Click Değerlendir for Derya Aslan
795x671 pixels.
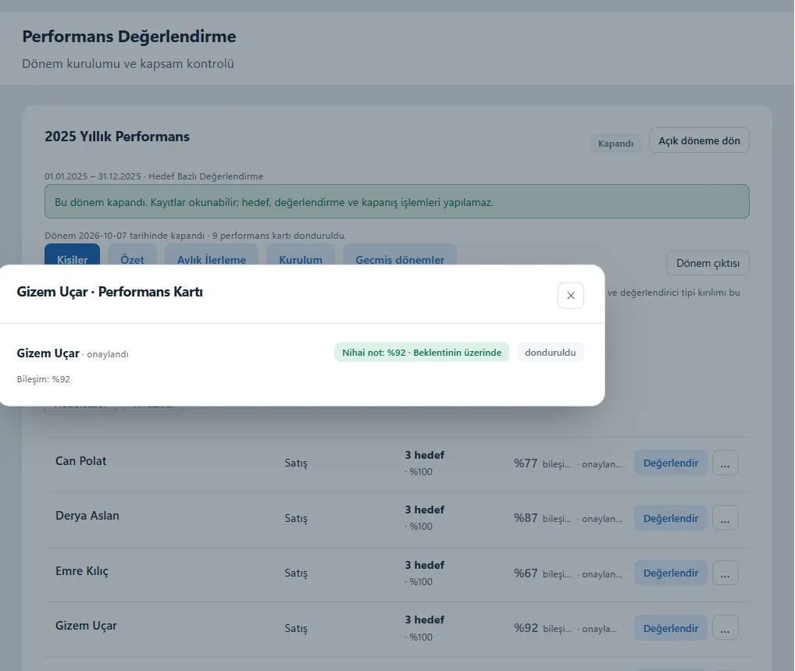tap(670, 518)
